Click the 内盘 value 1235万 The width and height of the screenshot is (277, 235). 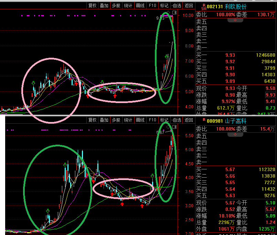coord(267,229)
